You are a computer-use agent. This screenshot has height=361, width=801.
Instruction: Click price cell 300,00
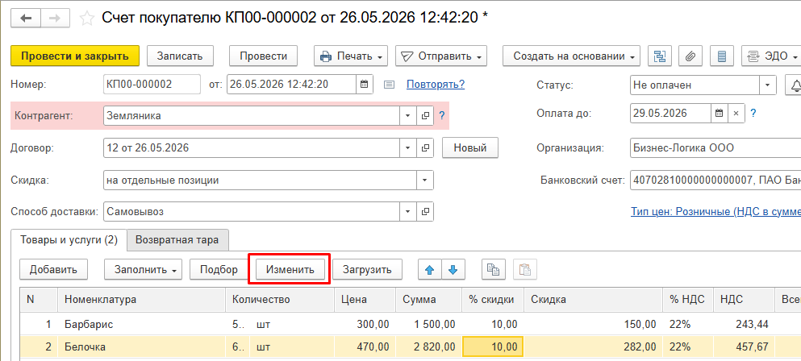[365, 324]
